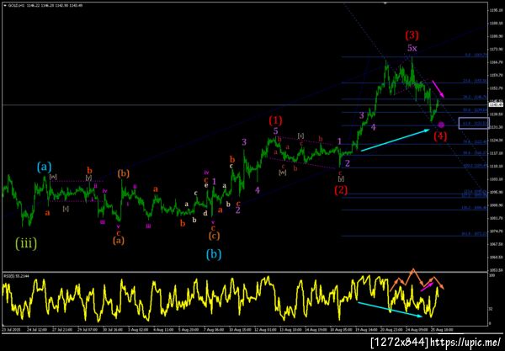Viewport: 505px width, 351px height.
Task: Click the 20 Aug 23:00 time label
Action: [390, 330]
